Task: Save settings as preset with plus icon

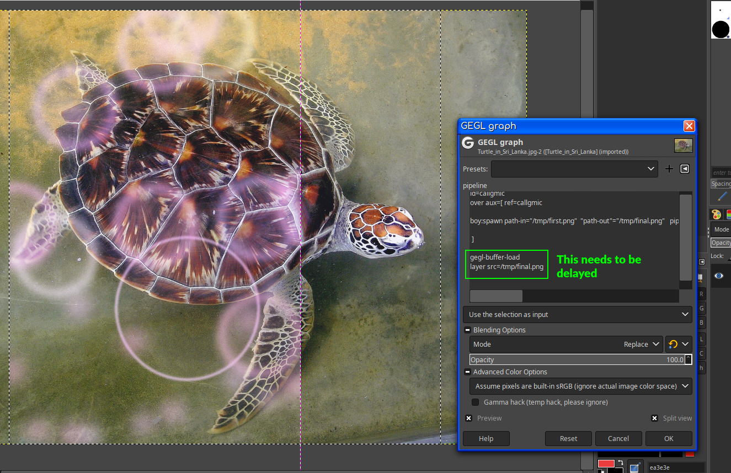Action: 669,169
